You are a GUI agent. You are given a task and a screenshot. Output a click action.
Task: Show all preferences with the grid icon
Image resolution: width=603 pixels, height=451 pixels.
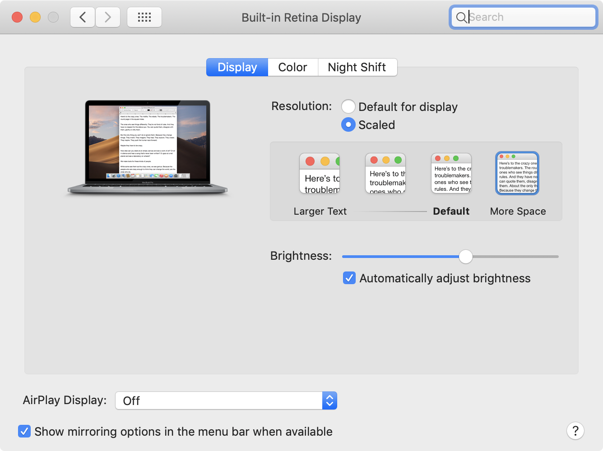point(144,18)
